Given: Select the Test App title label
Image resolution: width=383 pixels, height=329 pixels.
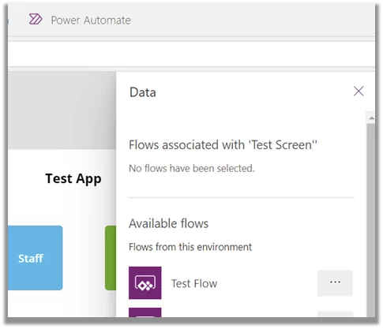Looking at the screenshot, I should pos(73,179).
